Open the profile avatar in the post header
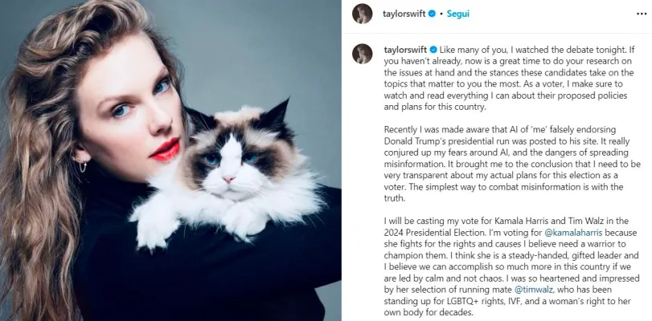The height and width of the screenshot is (321, 652). (x=362, y=14)
